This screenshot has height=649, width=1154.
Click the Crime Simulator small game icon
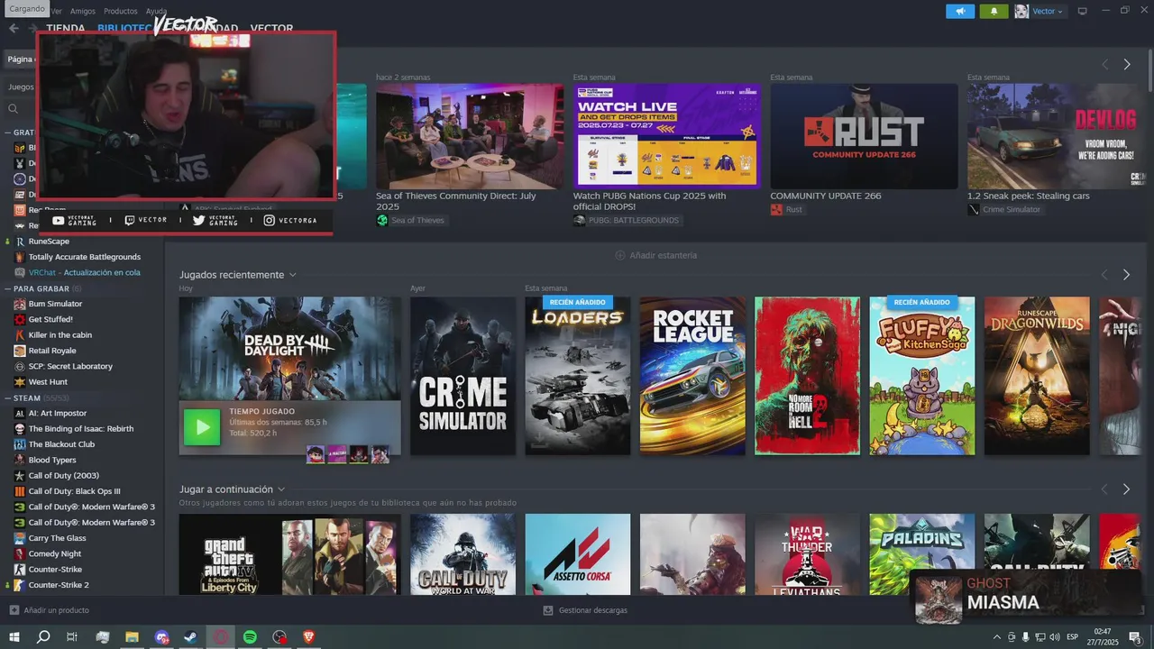974,209
